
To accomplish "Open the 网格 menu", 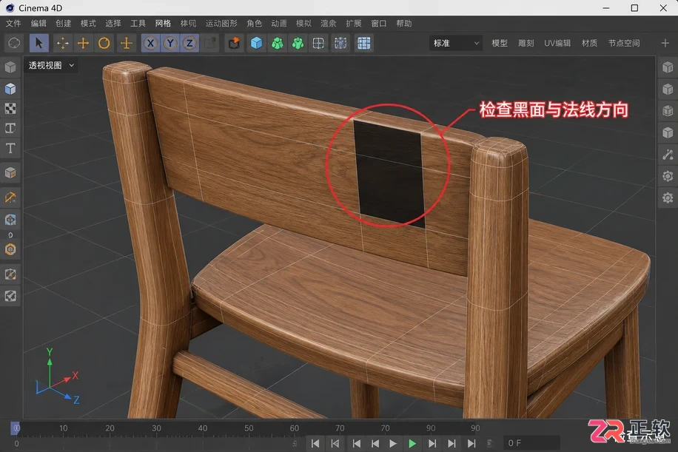I will 163,24.
